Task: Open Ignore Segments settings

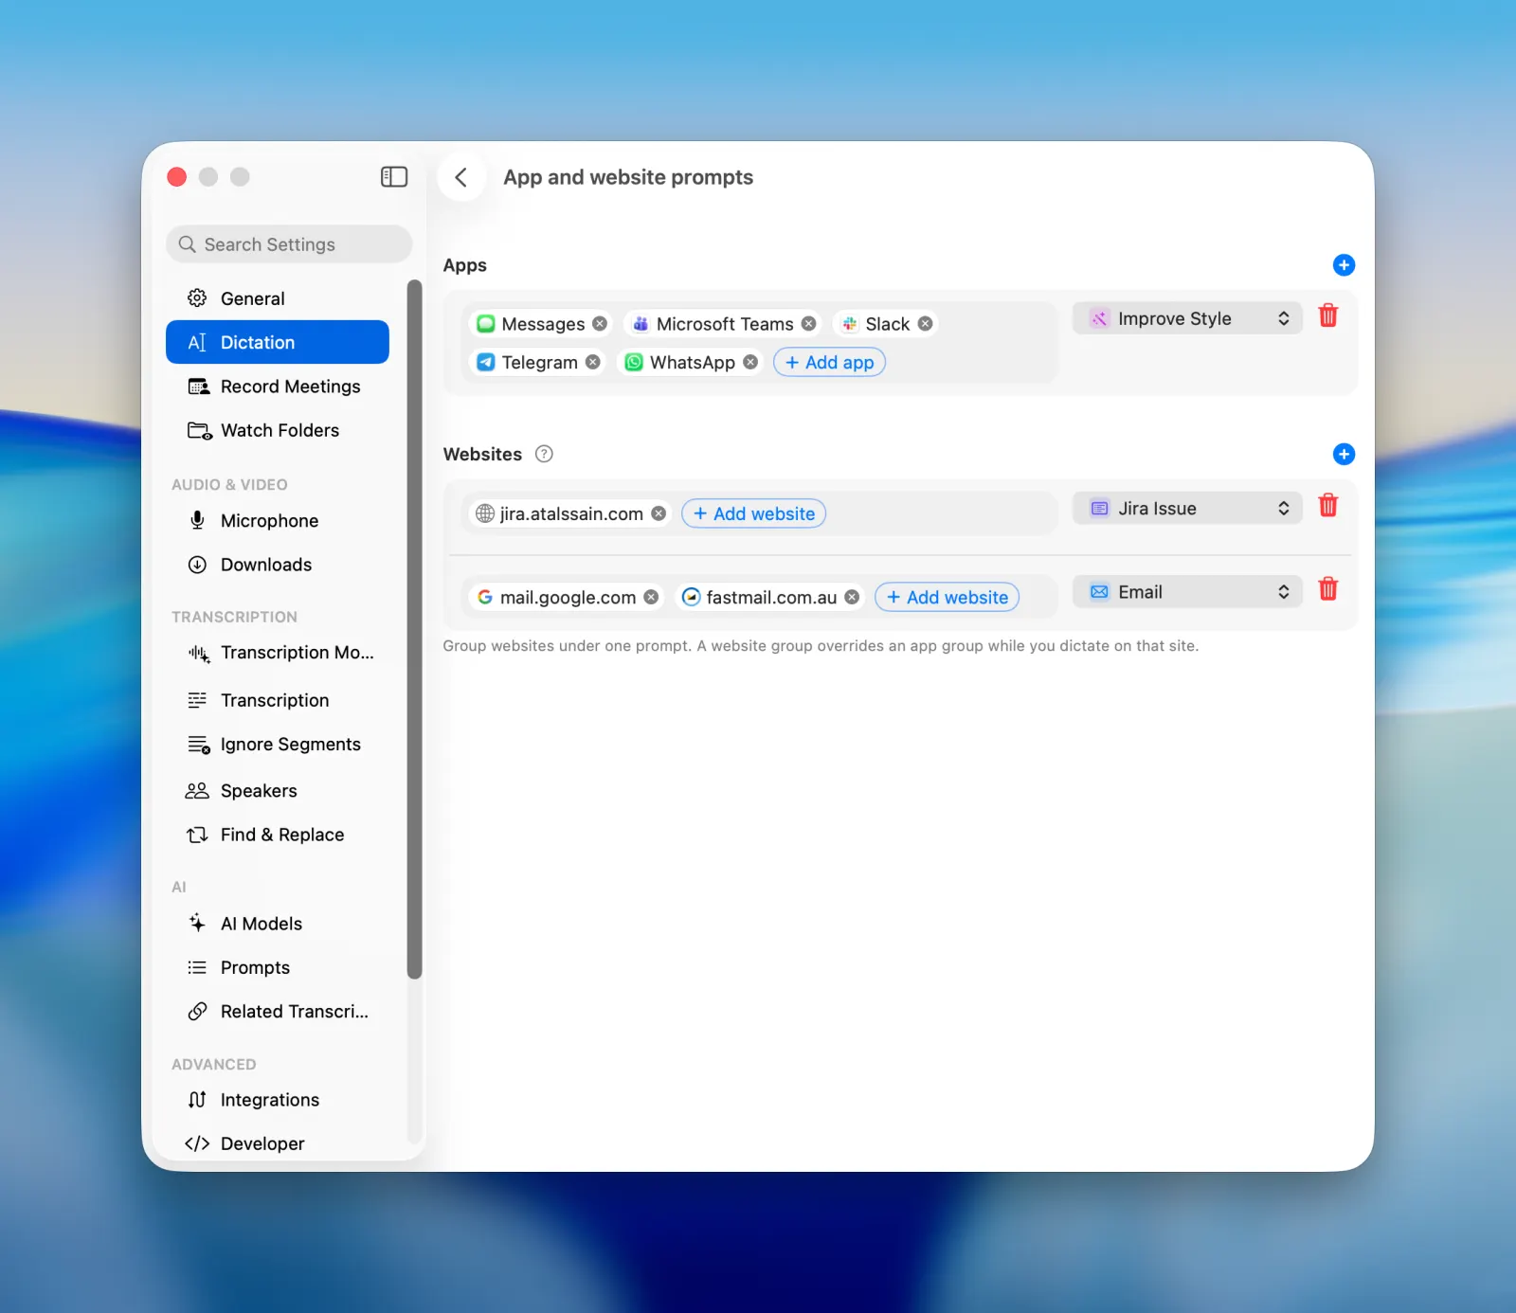Action: coord(278,745)
